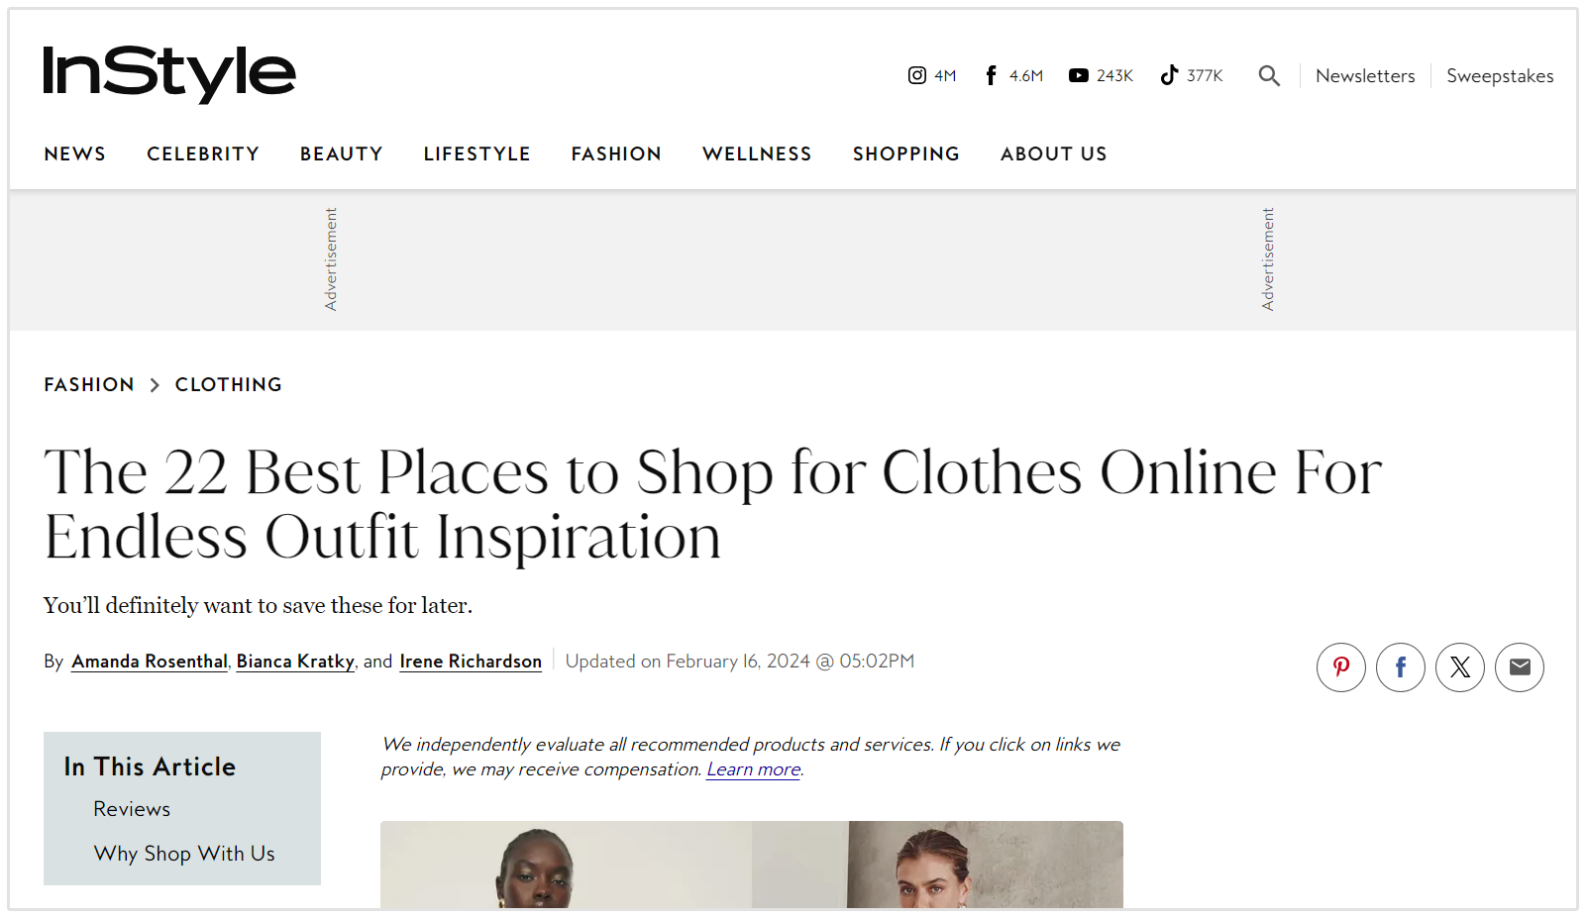Share article via Facebook share button
The width and height of the screenshot is (1586, 918).
[1400, 667]
